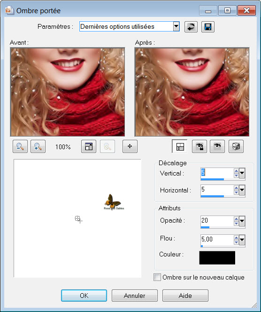Expand the Vertical offset dropdown arrow
Image resolution: width=261 pixels, height=312 pixels.
click(x=242, y=173)
